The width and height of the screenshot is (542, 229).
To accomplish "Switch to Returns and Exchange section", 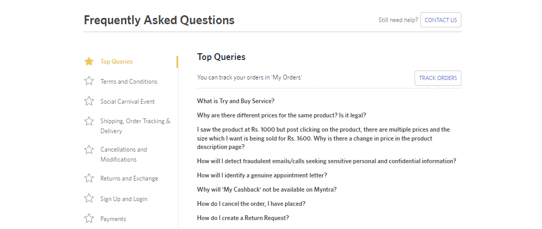I will pyautogui.click(x=129, y=178).
